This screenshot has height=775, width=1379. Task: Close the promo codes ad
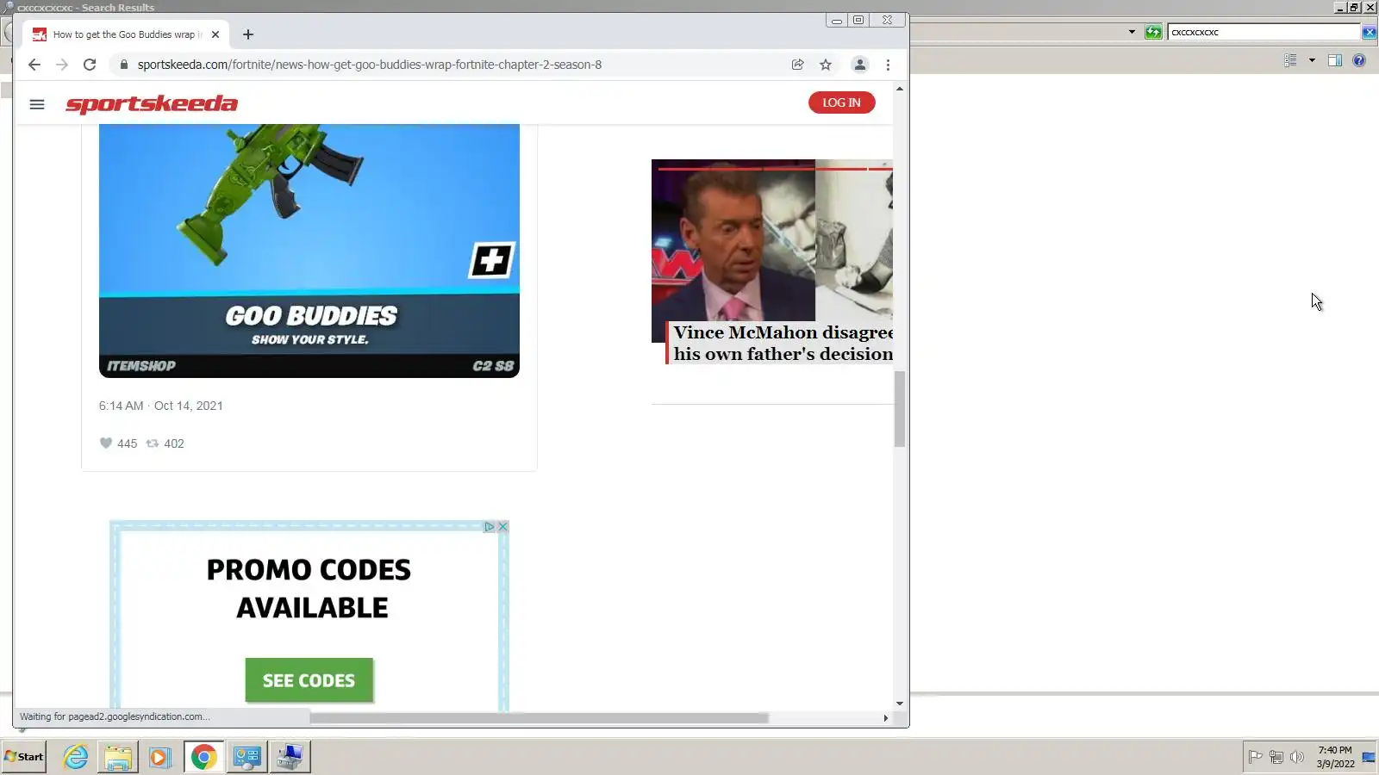(503, 526)
